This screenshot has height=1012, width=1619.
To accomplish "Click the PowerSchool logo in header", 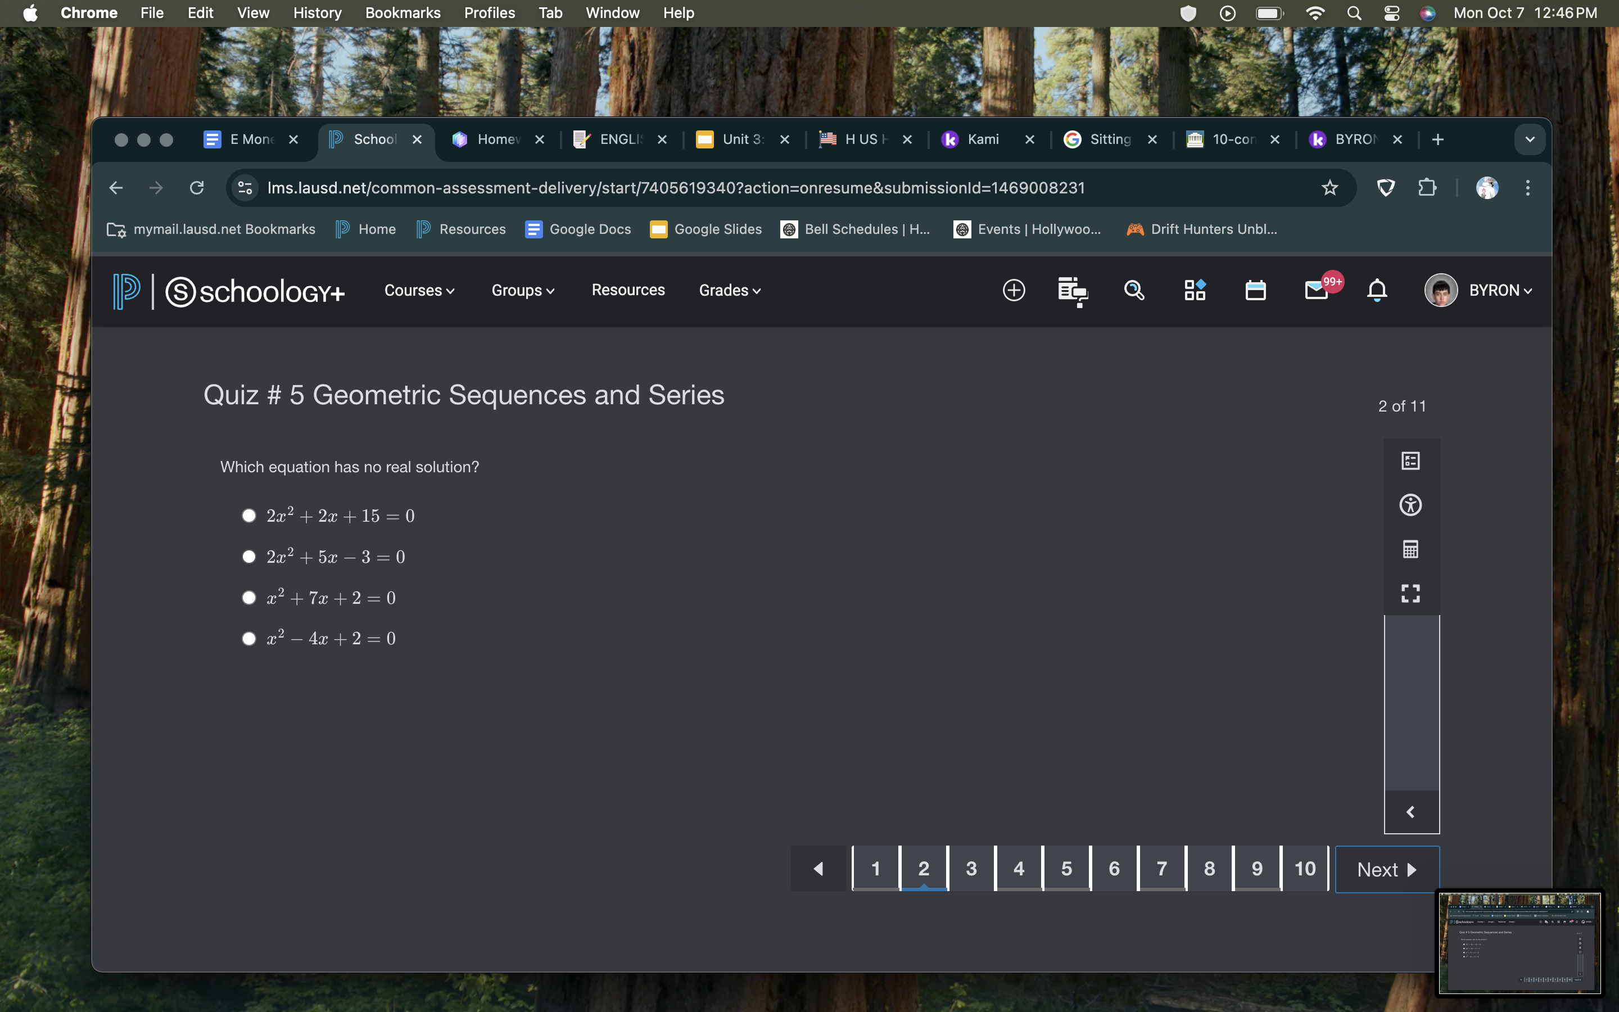I will coord(126,291).
